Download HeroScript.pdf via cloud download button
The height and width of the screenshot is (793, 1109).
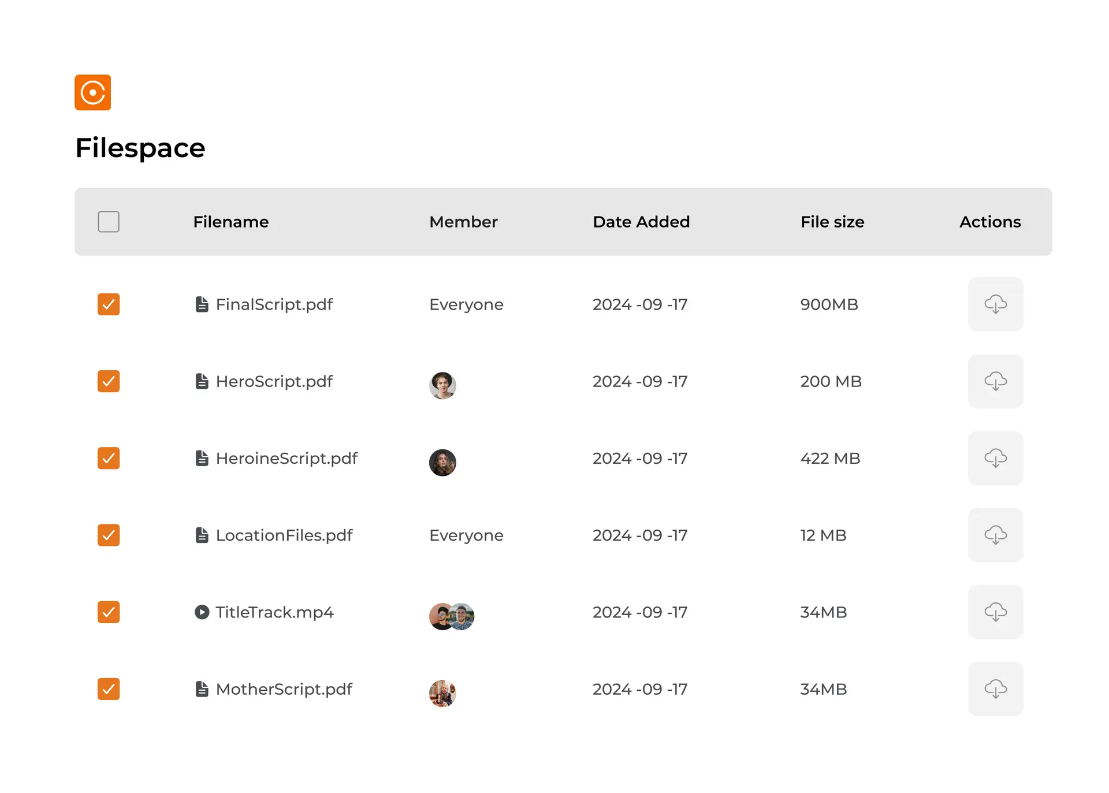click(995, 381)
